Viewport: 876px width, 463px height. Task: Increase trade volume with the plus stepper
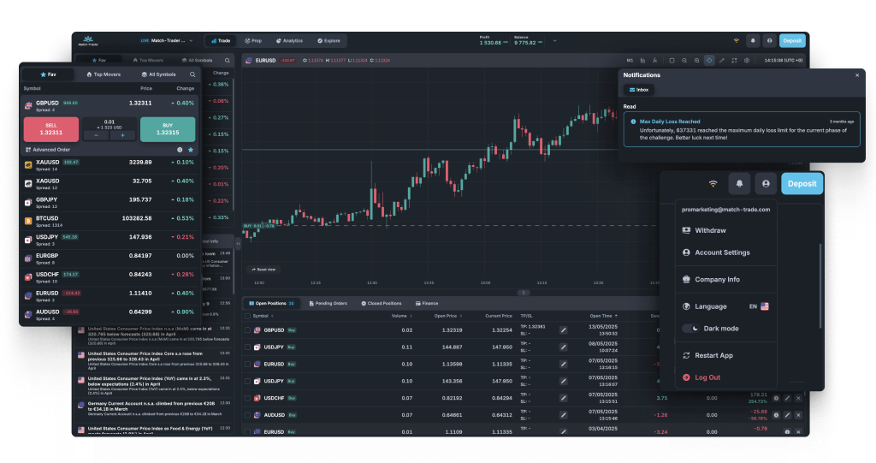pyautogui.click(x=122, y=135)
